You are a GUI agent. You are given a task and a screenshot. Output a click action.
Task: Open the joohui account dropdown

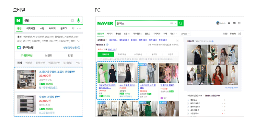point(223,23)
